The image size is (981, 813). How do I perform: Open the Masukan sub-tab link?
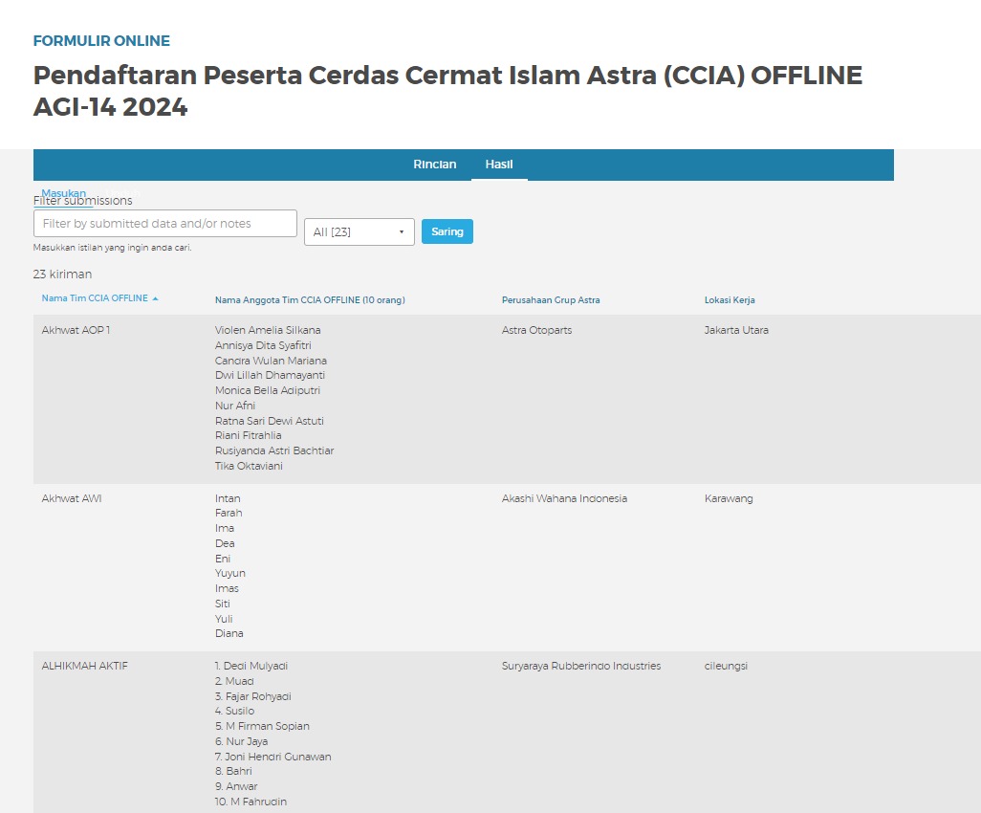(x=63, y=192)
